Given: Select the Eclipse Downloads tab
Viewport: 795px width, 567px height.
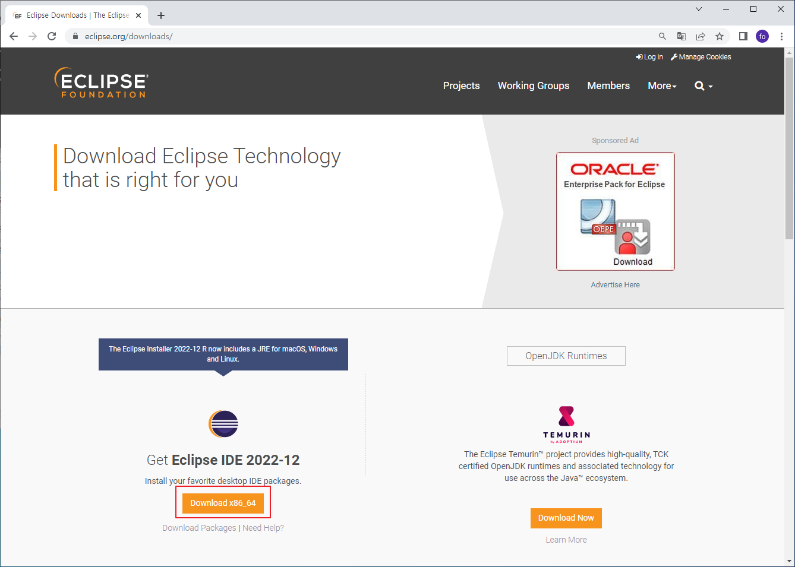Looking at the screenshot, I should [x=77, y=15].
